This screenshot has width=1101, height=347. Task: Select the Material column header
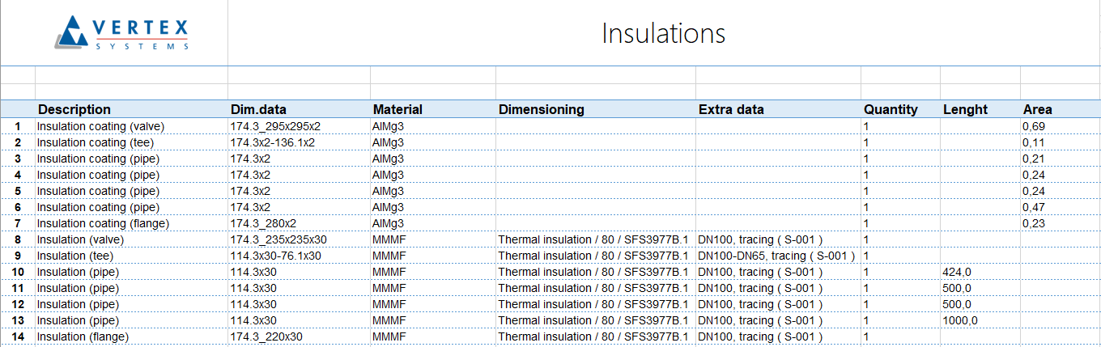[x=397, y=110]
